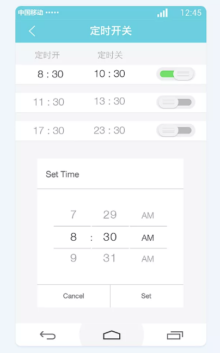Select minute 31 in time picker
220x353 pixels.
[109, 258]
